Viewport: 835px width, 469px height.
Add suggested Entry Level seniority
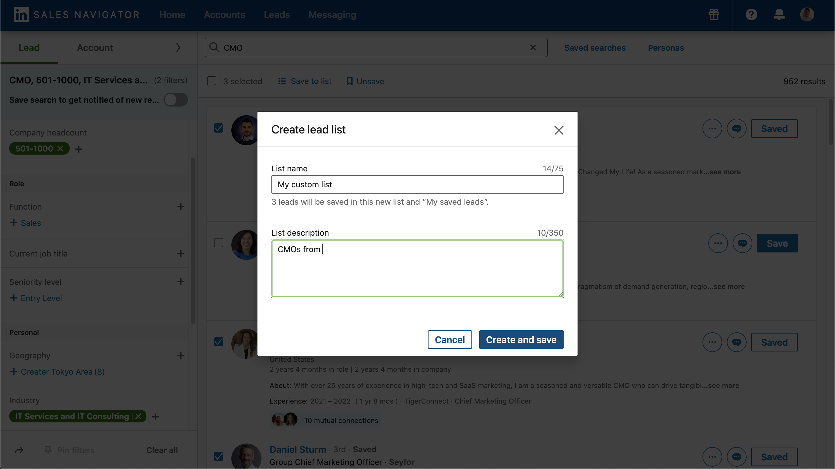(x=36, y=298)
